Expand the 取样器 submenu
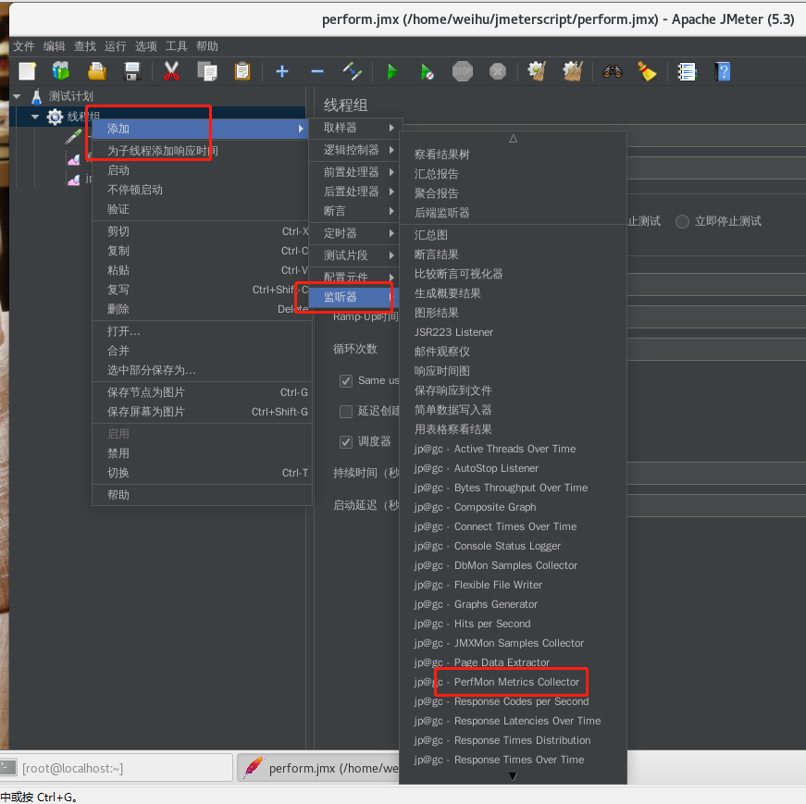 click(355, 128)
